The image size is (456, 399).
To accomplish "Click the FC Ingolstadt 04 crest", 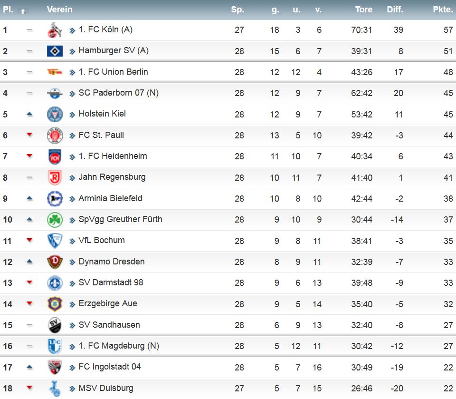I will (x=55, y=367).
